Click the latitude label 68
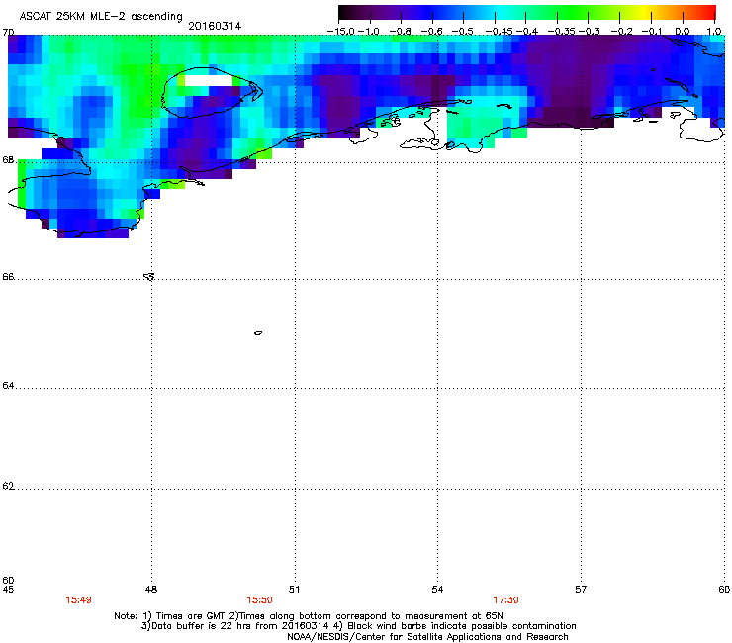Viewport: 732px width, 643px height. 8,160
